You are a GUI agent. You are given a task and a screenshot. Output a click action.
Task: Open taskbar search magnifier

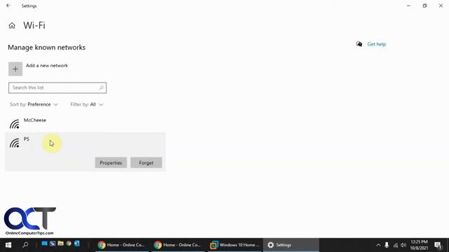coord(25,245)
